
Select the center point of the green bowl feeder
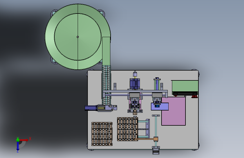pyautogui.click(x=78, y=37)
